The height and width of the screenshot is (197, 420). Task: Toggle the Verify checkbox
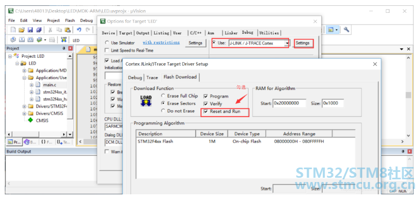tap(206, 103)
